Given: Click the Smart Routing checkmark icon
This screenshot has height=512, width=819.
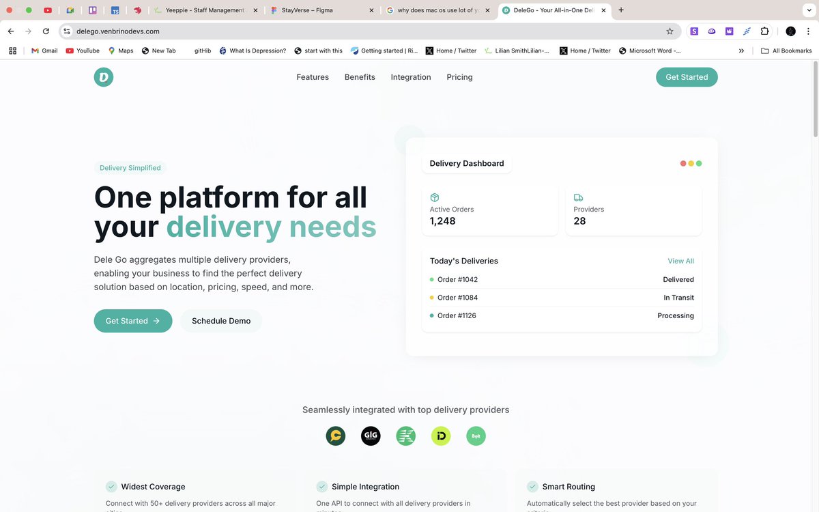Looking at the screenshot, I should tap(532, 487).
